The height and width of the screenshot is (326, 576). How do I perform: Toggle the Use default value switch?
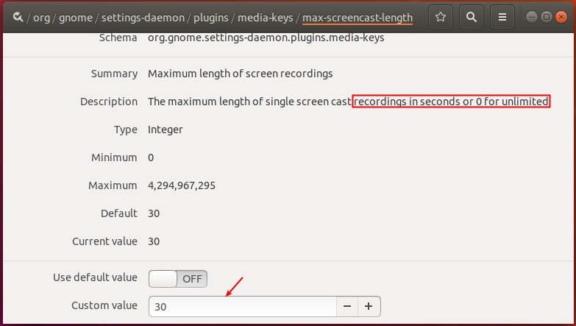(178, 279)
